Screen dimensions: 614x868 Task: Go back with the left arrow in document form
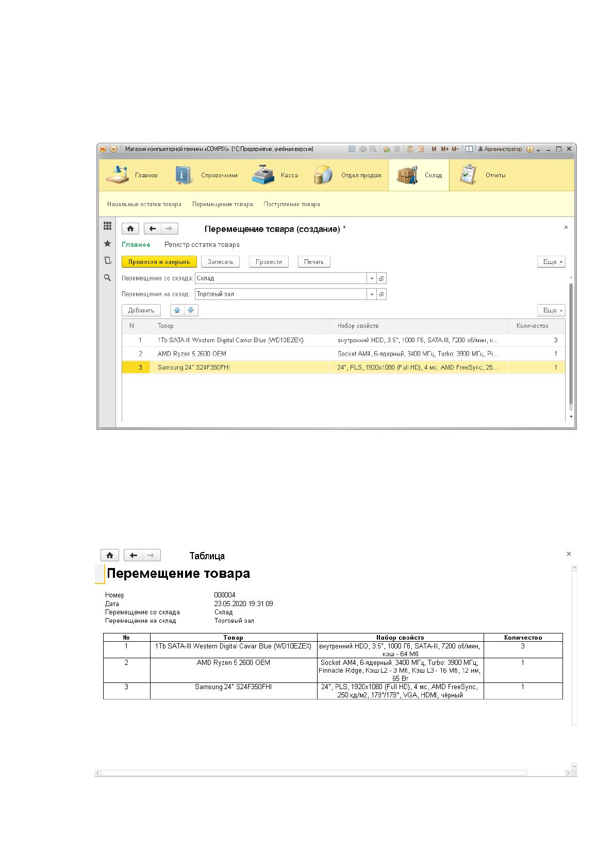tap(153, 229)
